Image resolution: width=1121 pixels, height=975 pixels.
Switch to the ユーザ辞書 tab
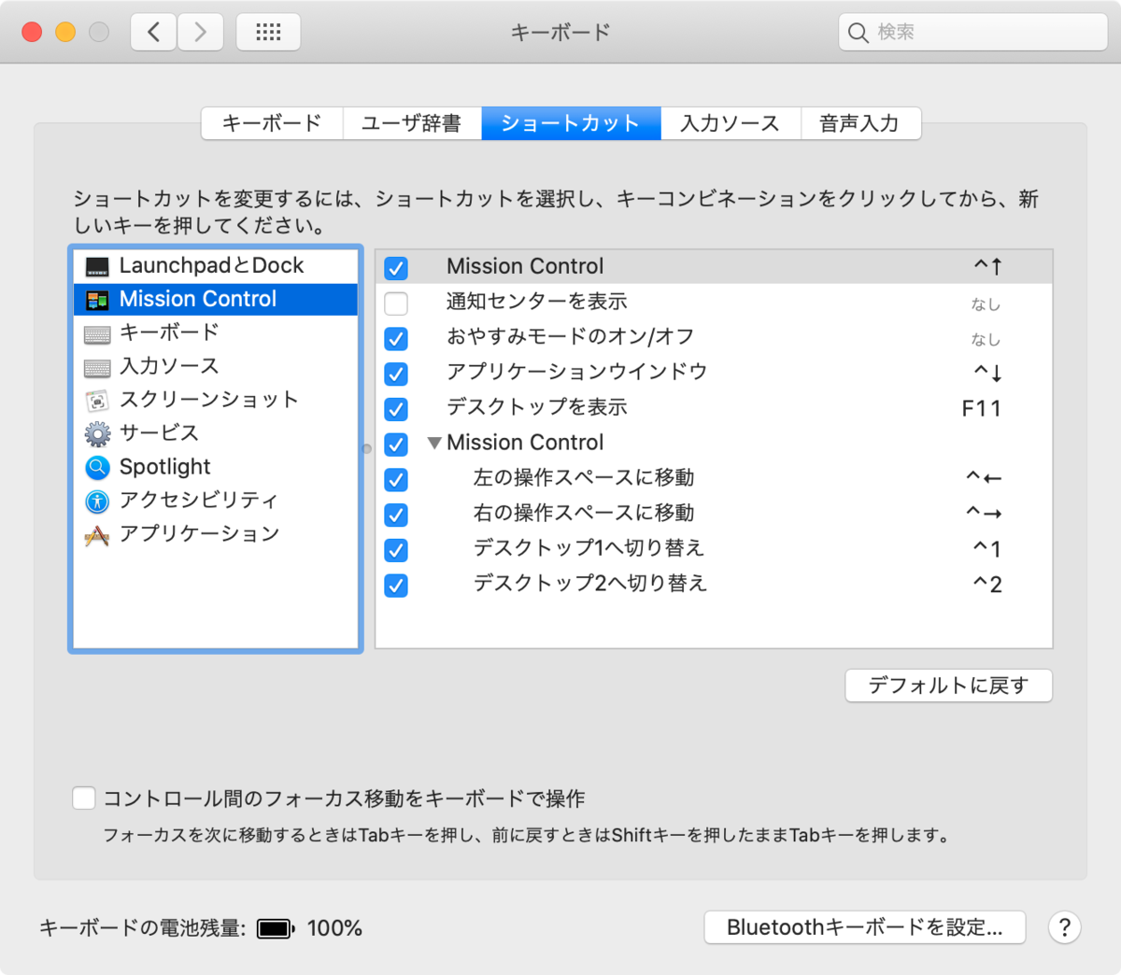[x=412, y=122]
